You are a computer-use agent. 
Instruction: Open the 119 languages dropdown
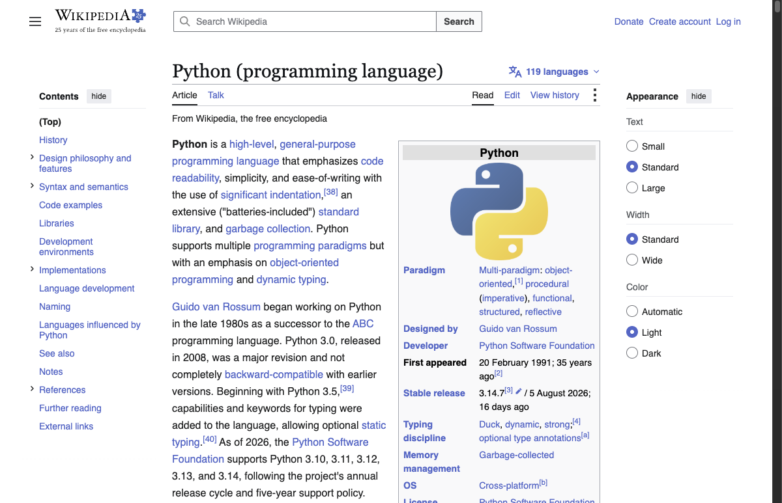[555, 72]
